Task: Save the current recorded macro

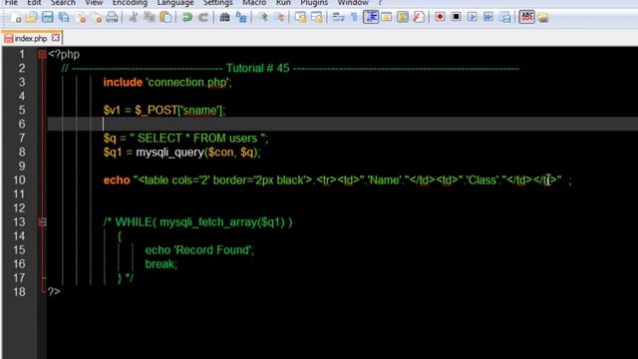Action: (x=505, y=18)
